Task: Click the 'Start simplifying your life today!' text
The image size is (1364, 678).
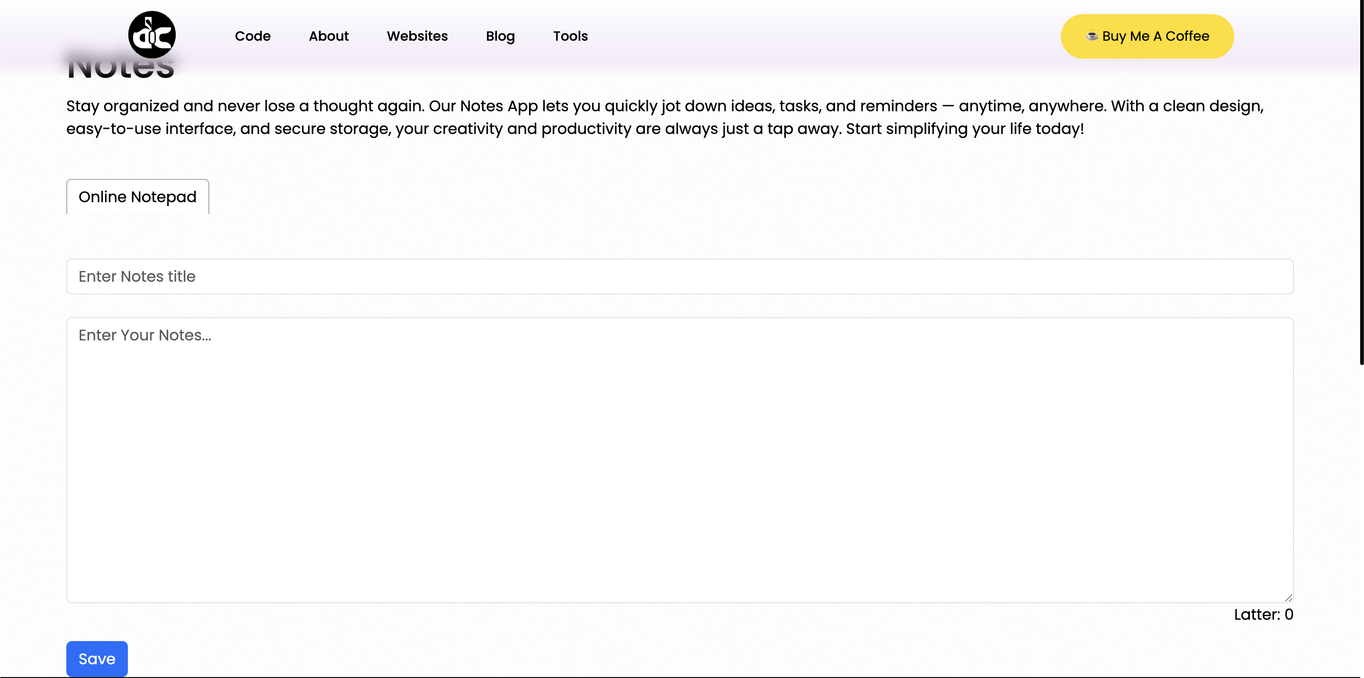Action: pos(964,129)
